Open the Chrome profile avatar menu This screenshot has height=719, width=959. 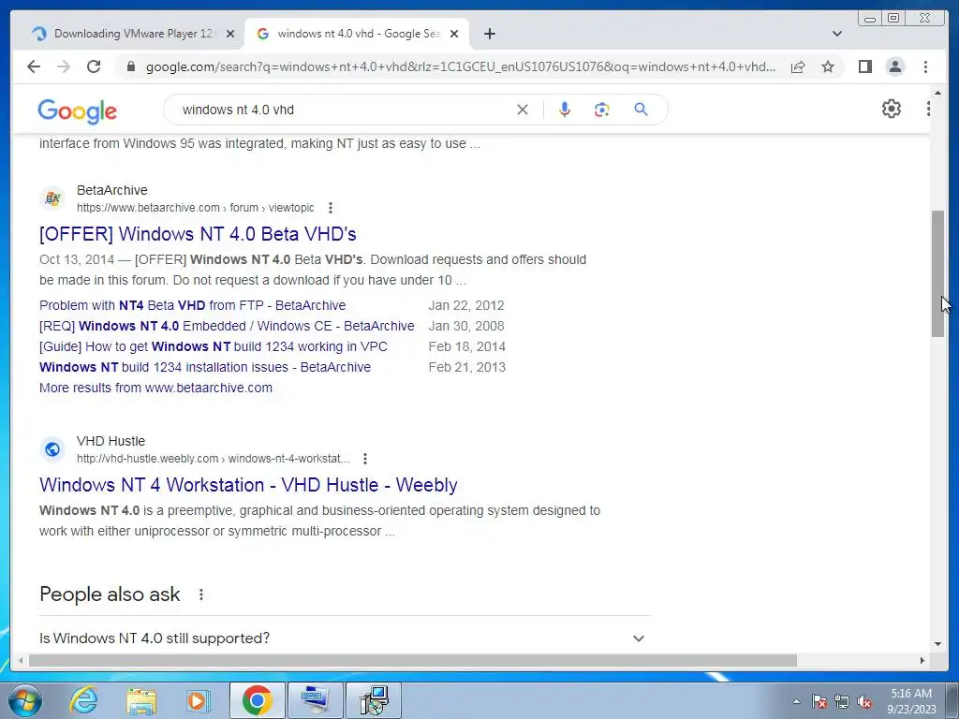[894, 66]
